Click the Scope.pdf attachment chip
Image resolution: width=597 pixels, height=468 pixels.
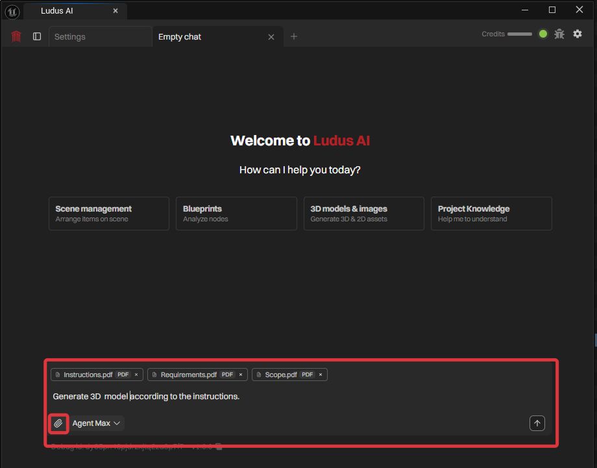pos(289,375)
